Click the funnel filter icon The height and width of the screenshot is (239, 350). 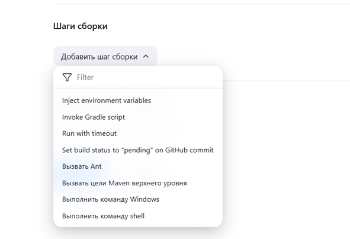pyautogui.click(x=67, y=77)
